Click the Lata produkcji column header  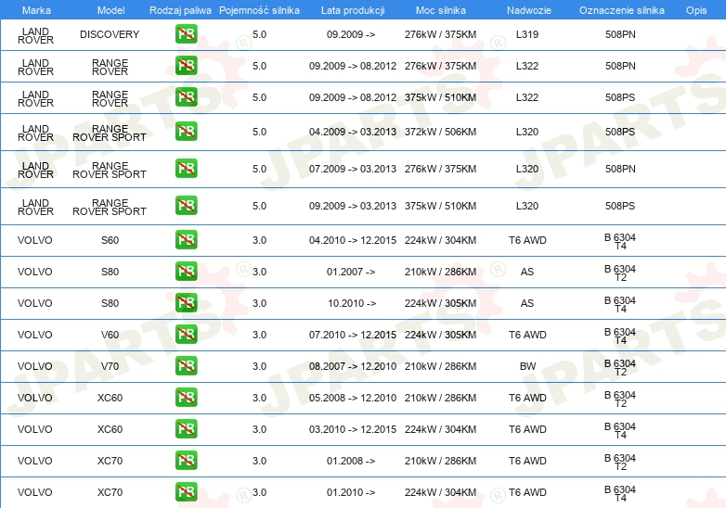pyautogui.click(x=353, y=10)
